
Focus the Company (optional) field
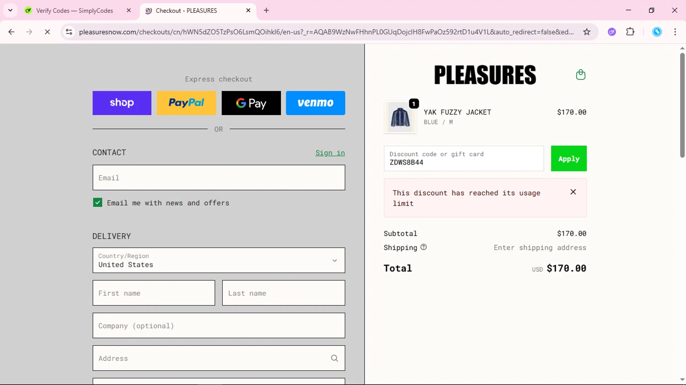219,326
